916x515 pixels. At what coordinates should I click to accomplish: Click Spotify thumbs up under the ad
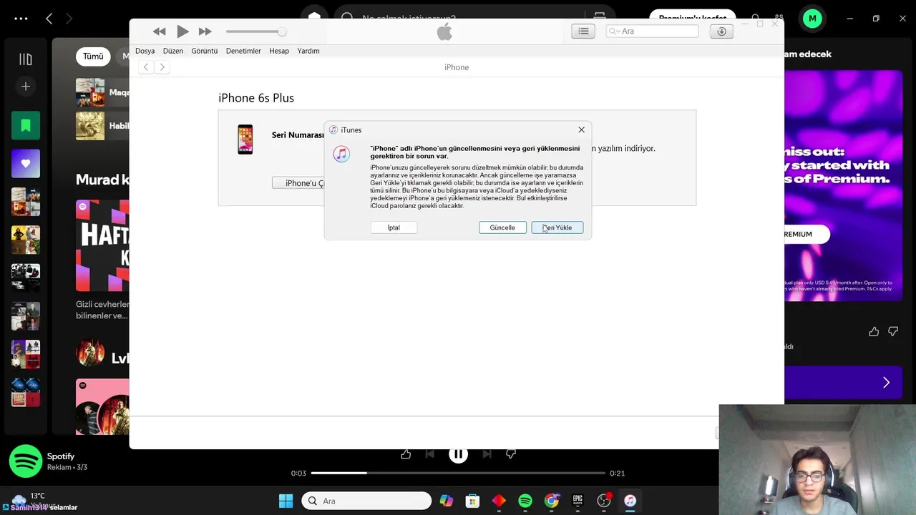point(874,331)
